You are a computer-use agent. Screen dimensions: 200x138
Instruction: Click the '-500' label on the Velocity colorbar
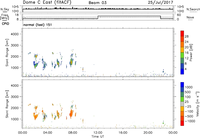point(189,116)
